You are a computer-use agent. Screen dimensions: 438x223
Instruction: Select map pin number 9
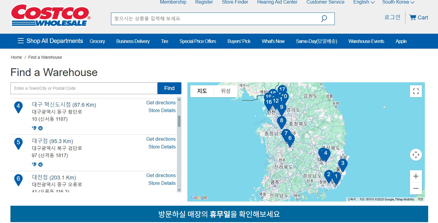(x=282, y=108)
